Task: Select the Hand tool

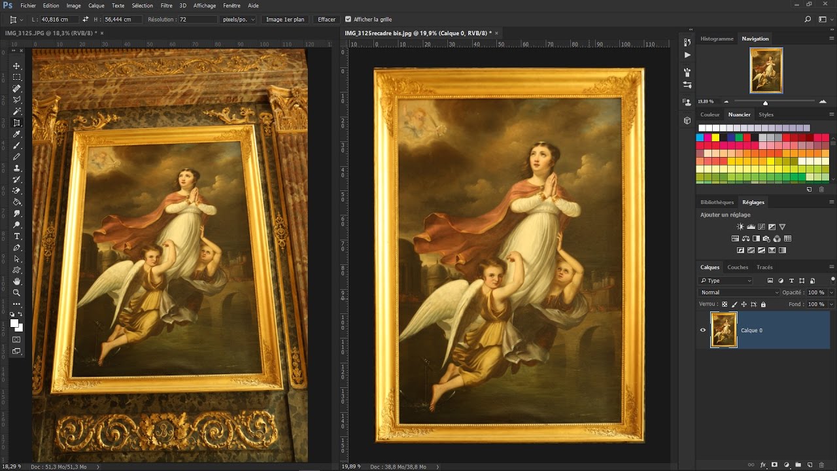Action: click(x=17, y=281)
